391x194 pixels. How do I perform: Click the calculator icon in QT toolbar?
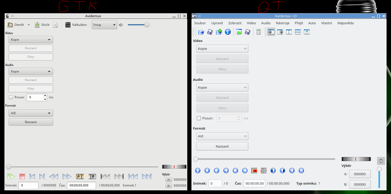point(259,32)
